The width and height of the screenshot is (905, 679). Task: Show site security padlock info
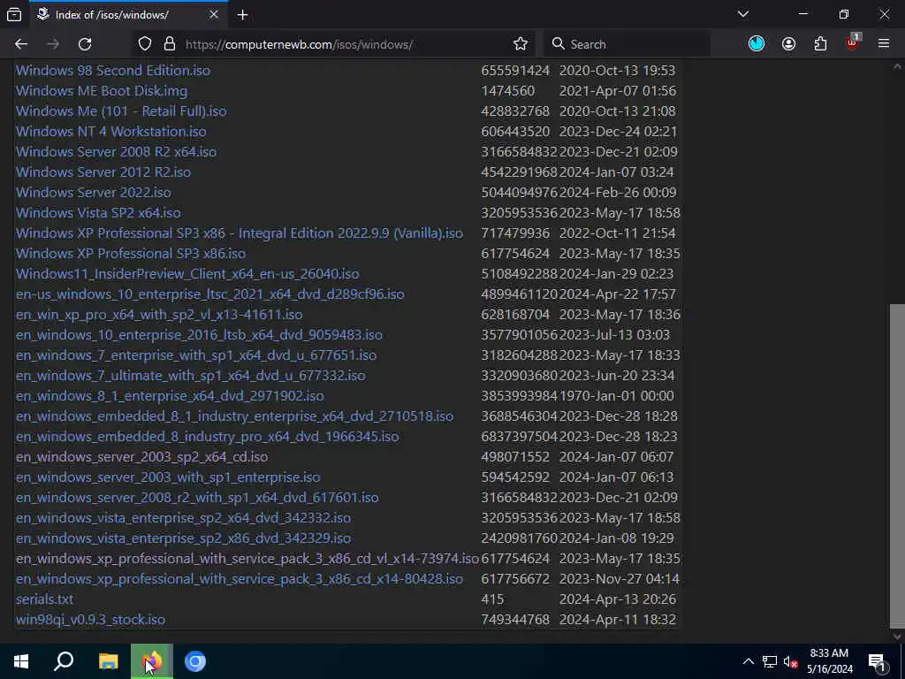pyautogui.click(x=169, y=44)
